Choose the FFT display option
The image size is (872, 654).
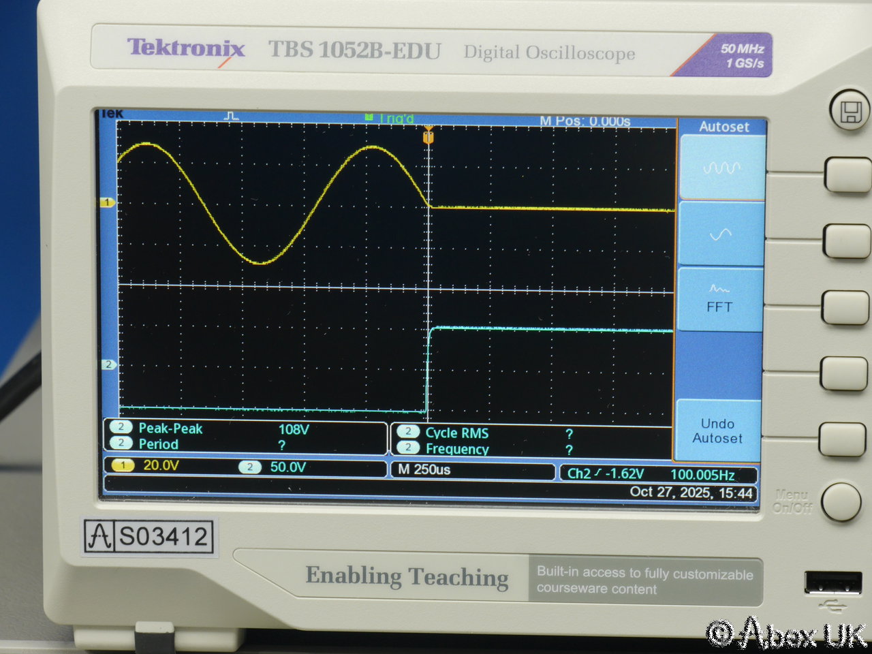tap(719, 300)
